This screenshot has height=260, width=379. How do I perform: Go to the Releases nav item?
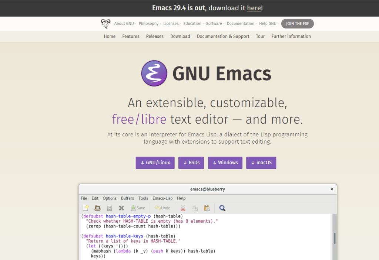(155, 37)
